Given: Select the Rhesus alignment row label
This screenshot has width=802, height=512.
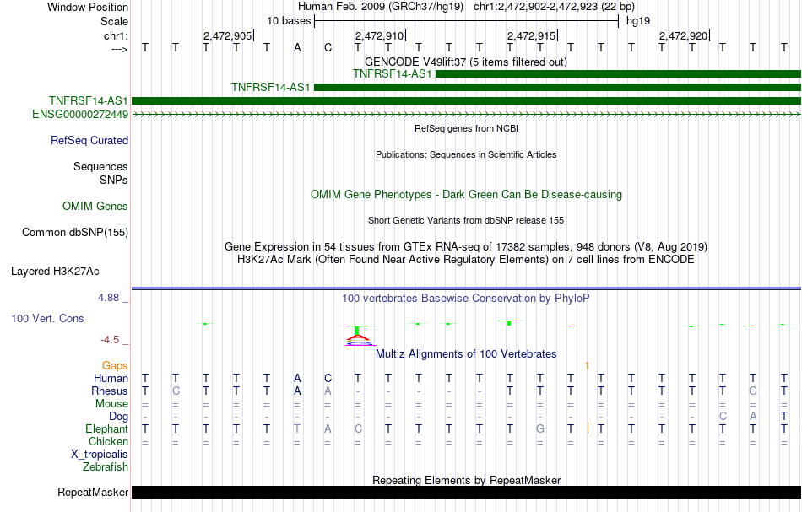Looking at the screenshot, I should [x=110, y=391].
